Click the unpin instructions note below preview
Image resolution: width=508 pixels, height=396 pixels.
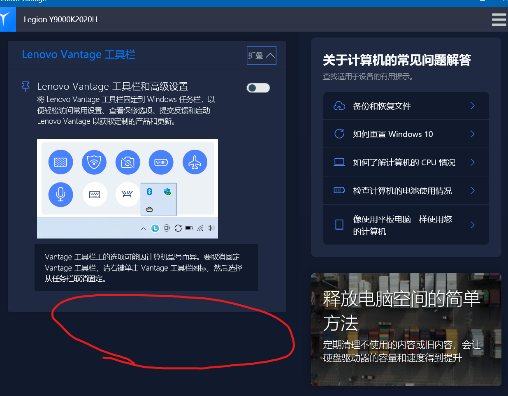pyautogui.click(x=146, y=268)
